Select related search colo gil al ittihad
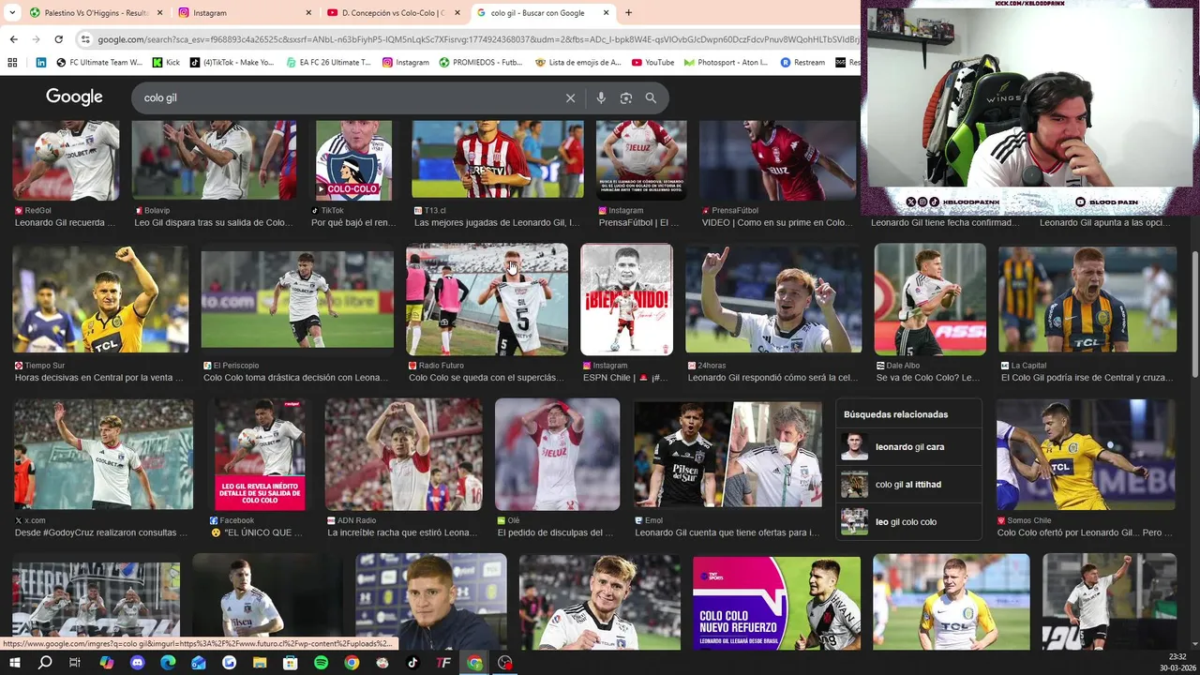1200x675 pixels. (x=908, y=485)
